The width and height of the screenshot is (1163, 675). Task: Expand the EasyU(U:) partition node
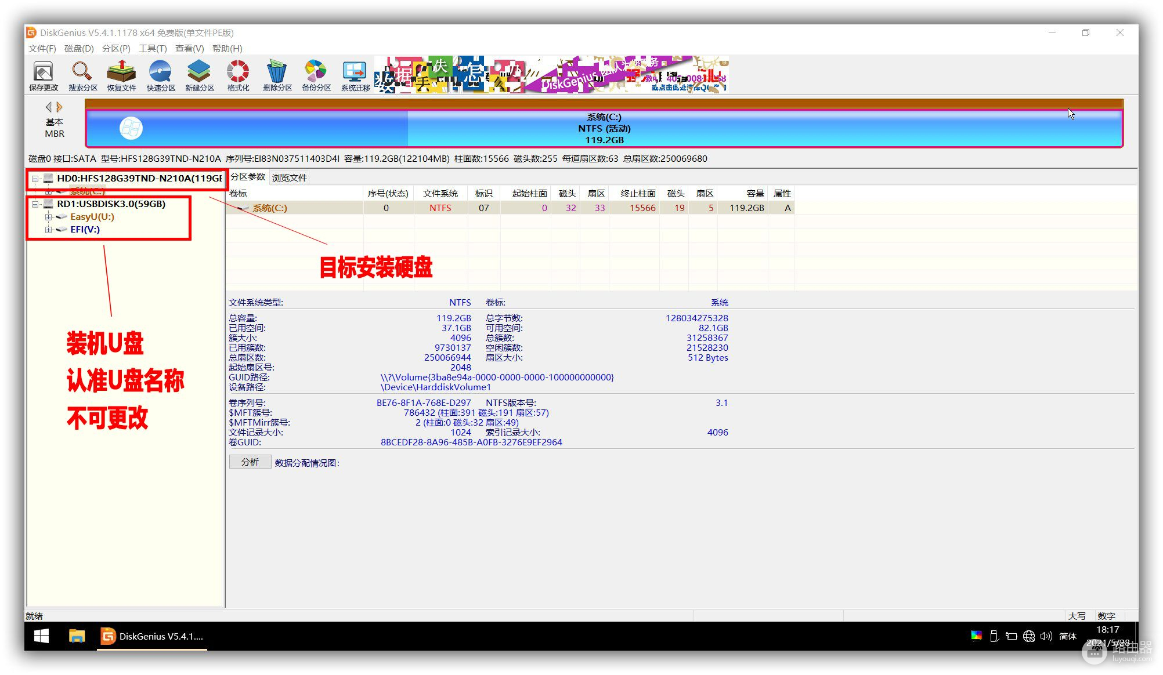click(x=49, y=217)
